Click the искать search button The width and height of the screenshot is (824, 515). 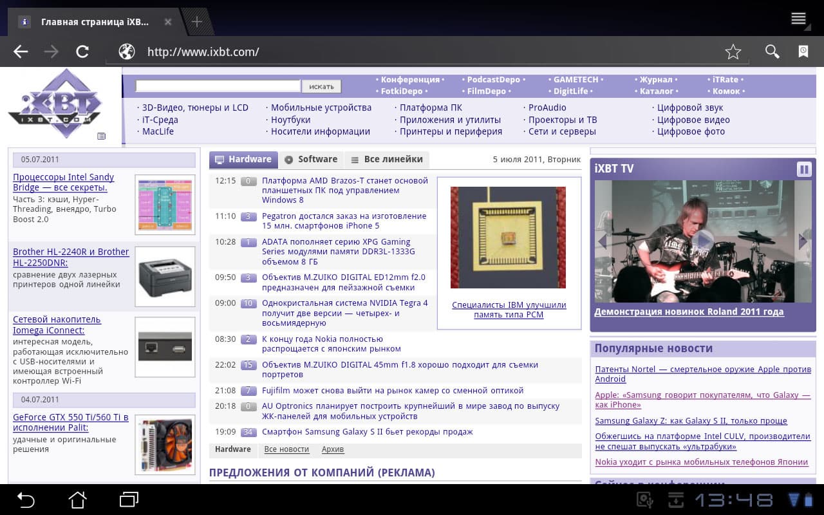[x=321, y=86]
